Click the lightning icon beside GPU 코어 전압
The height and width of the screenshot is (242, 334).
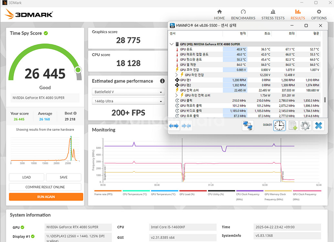coord(177,70)
